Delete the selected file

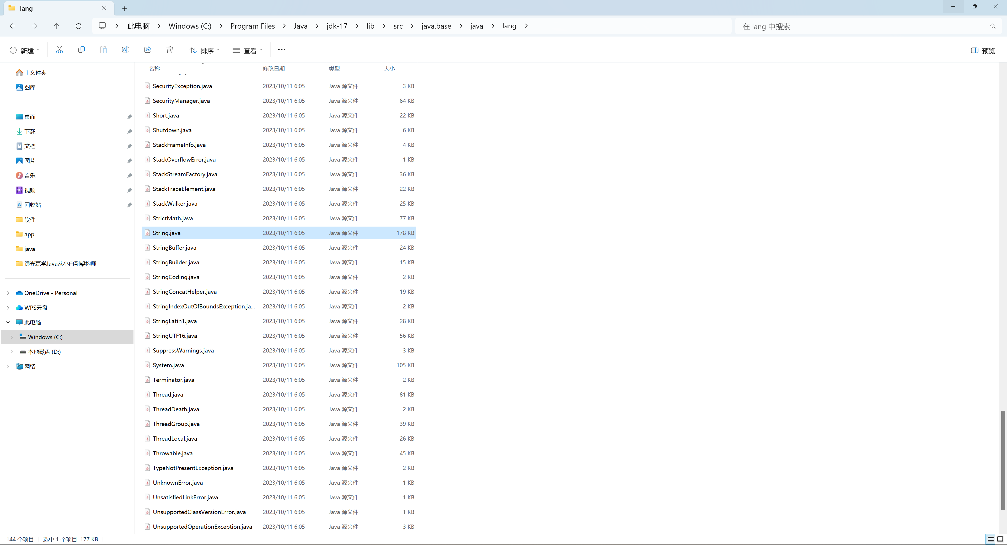(x=170, y=50)
